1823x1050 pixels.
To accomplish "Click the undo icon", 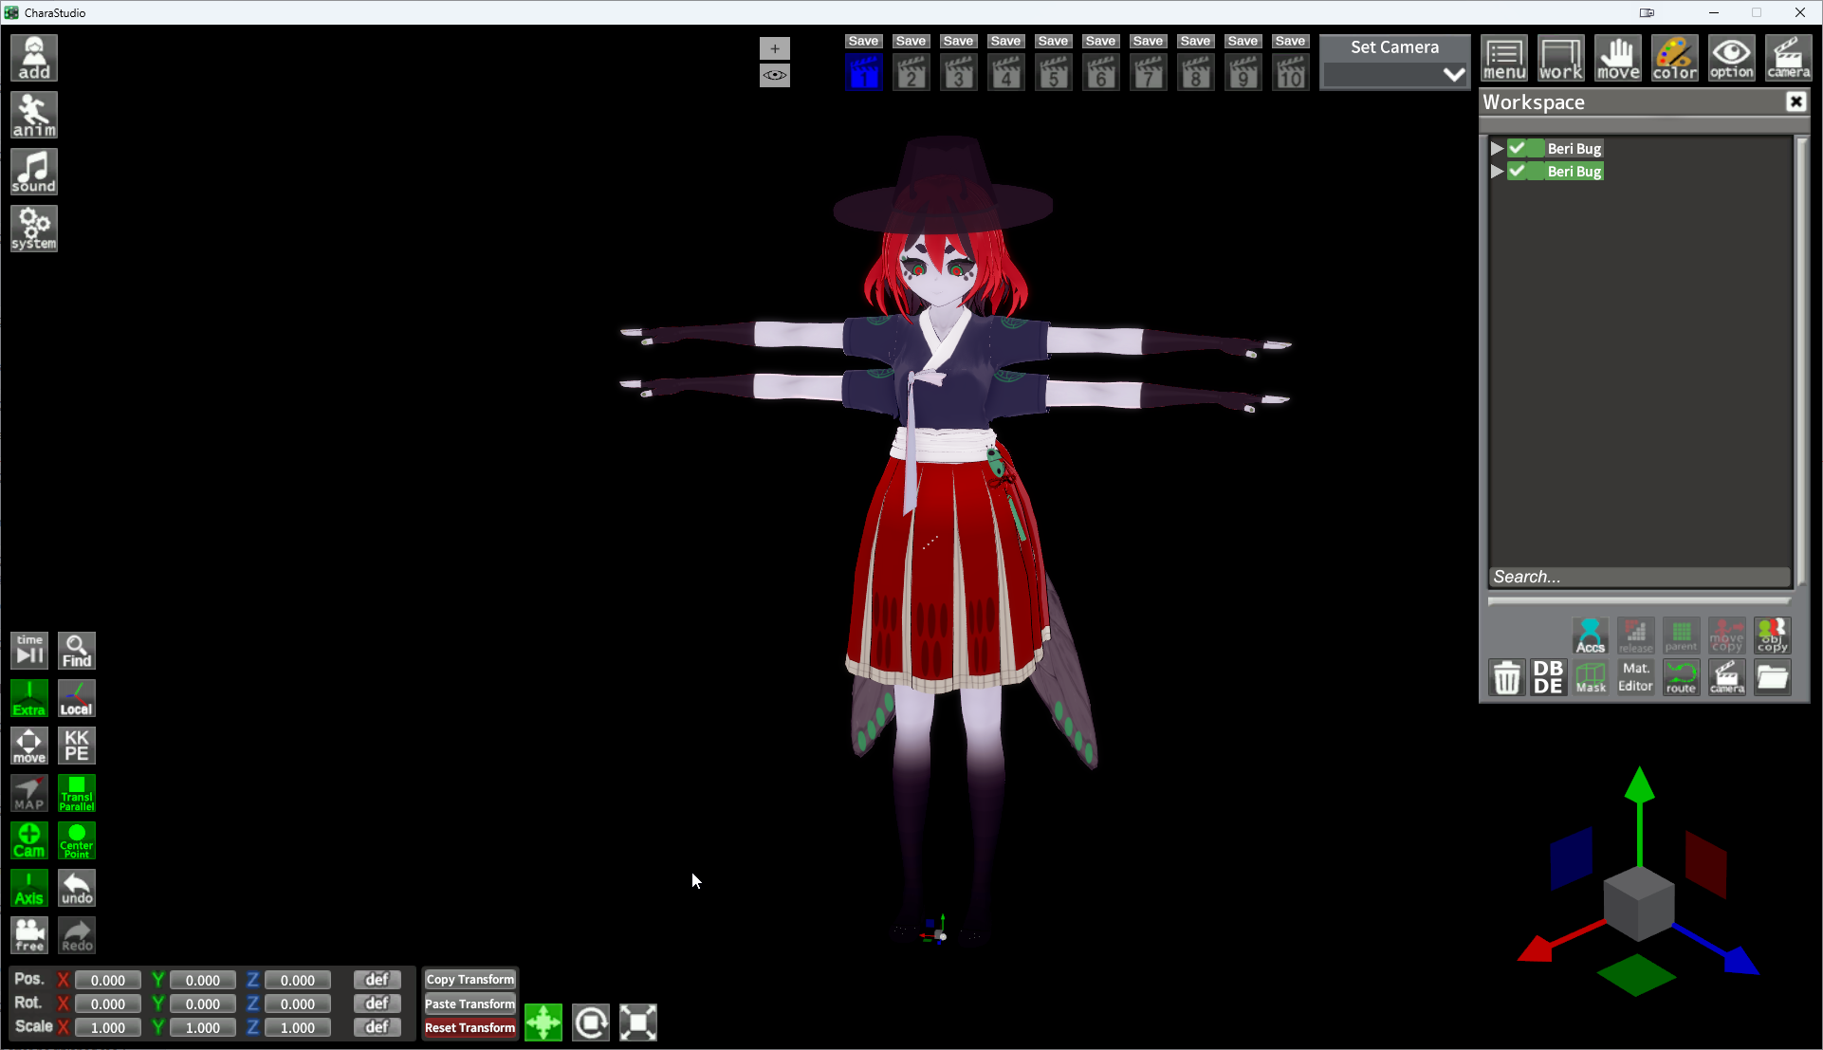I will [x=77, y=888].
